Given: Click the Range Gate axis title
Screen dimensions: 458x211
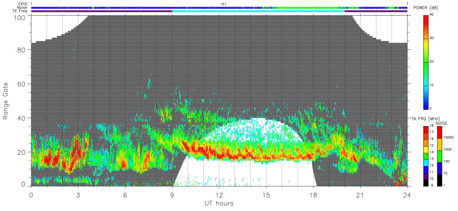Looking at the screenshot, I should [x=6, y=100].
